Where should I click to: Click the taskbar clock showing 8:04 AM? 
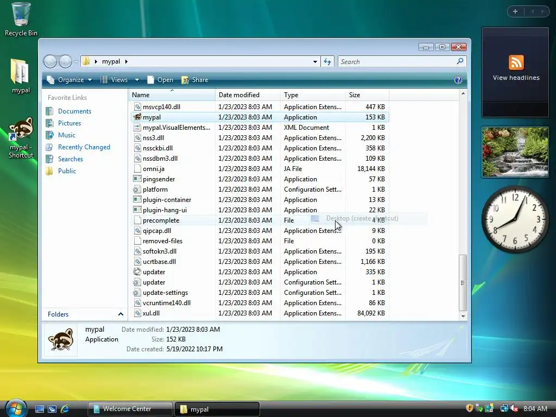(535, 408)
